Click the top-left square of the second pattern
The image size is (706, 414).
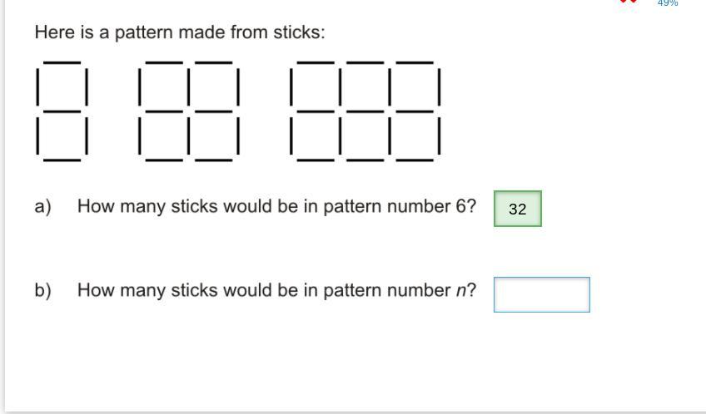(x=164, y=86)
